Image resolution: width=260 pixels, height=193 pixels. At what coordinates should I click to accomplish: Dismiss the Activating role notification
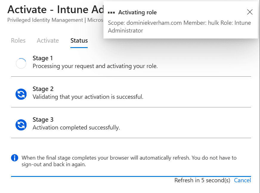[x=250, y=12]
